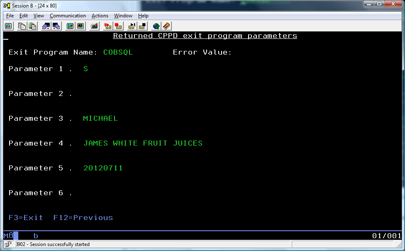Play macro with the black play icon
This screenshot has height=251, width=405.
pos(132,26)
